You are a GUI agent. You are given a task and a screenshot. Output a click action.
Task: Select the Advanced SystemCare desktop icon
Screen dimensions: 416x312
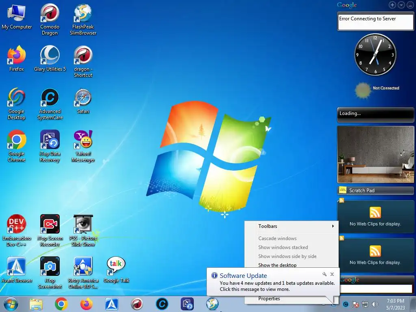pyautogui.click(x=50, y=104)
